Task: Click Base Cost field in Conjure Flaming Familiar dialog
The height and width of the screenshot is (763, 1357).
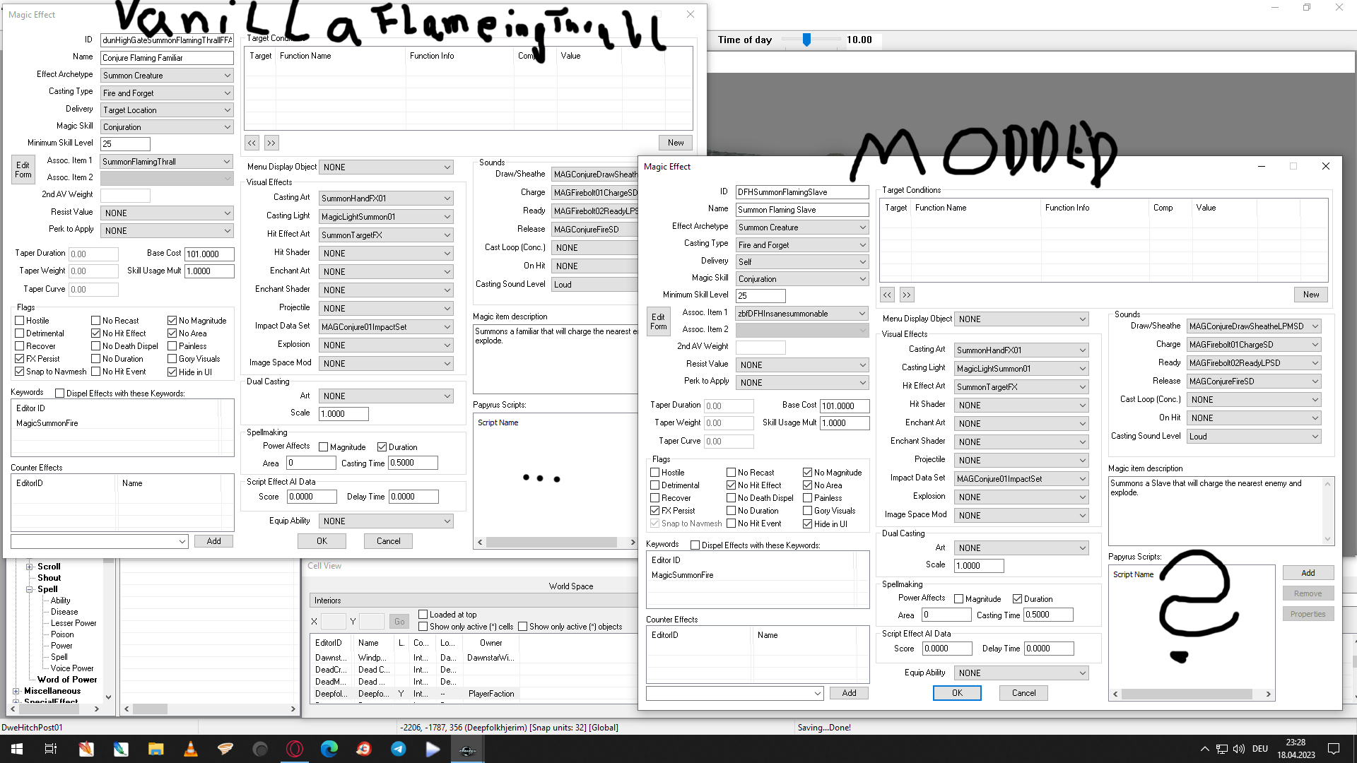Action: (209, 254)
